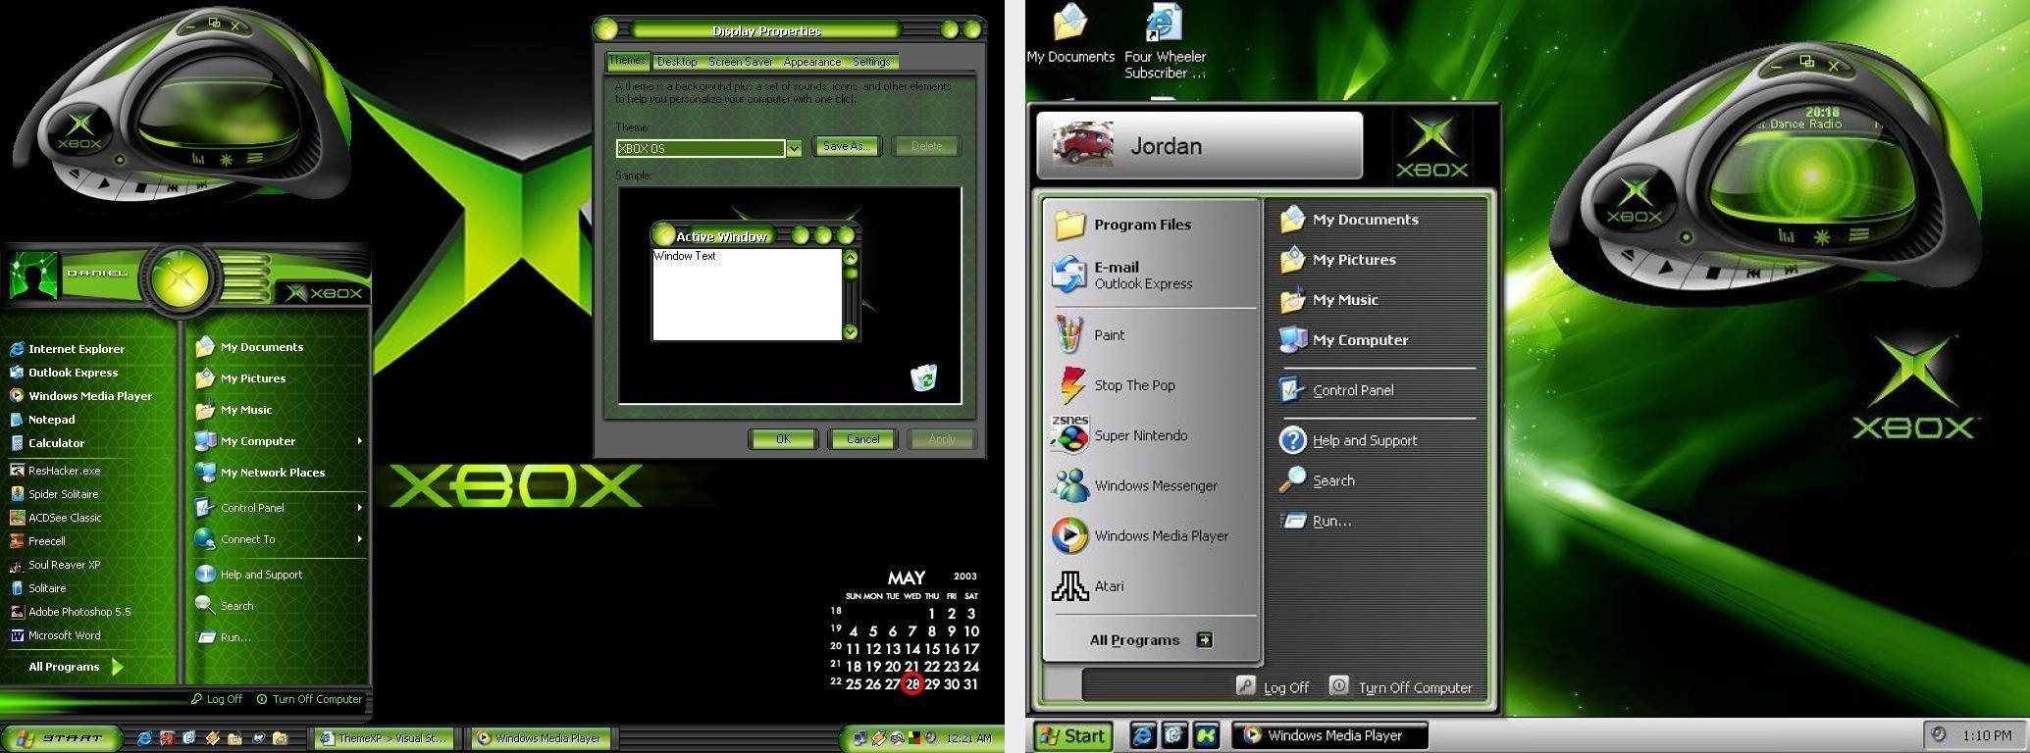Click Cancel in Display Properties

click(862, 439)
